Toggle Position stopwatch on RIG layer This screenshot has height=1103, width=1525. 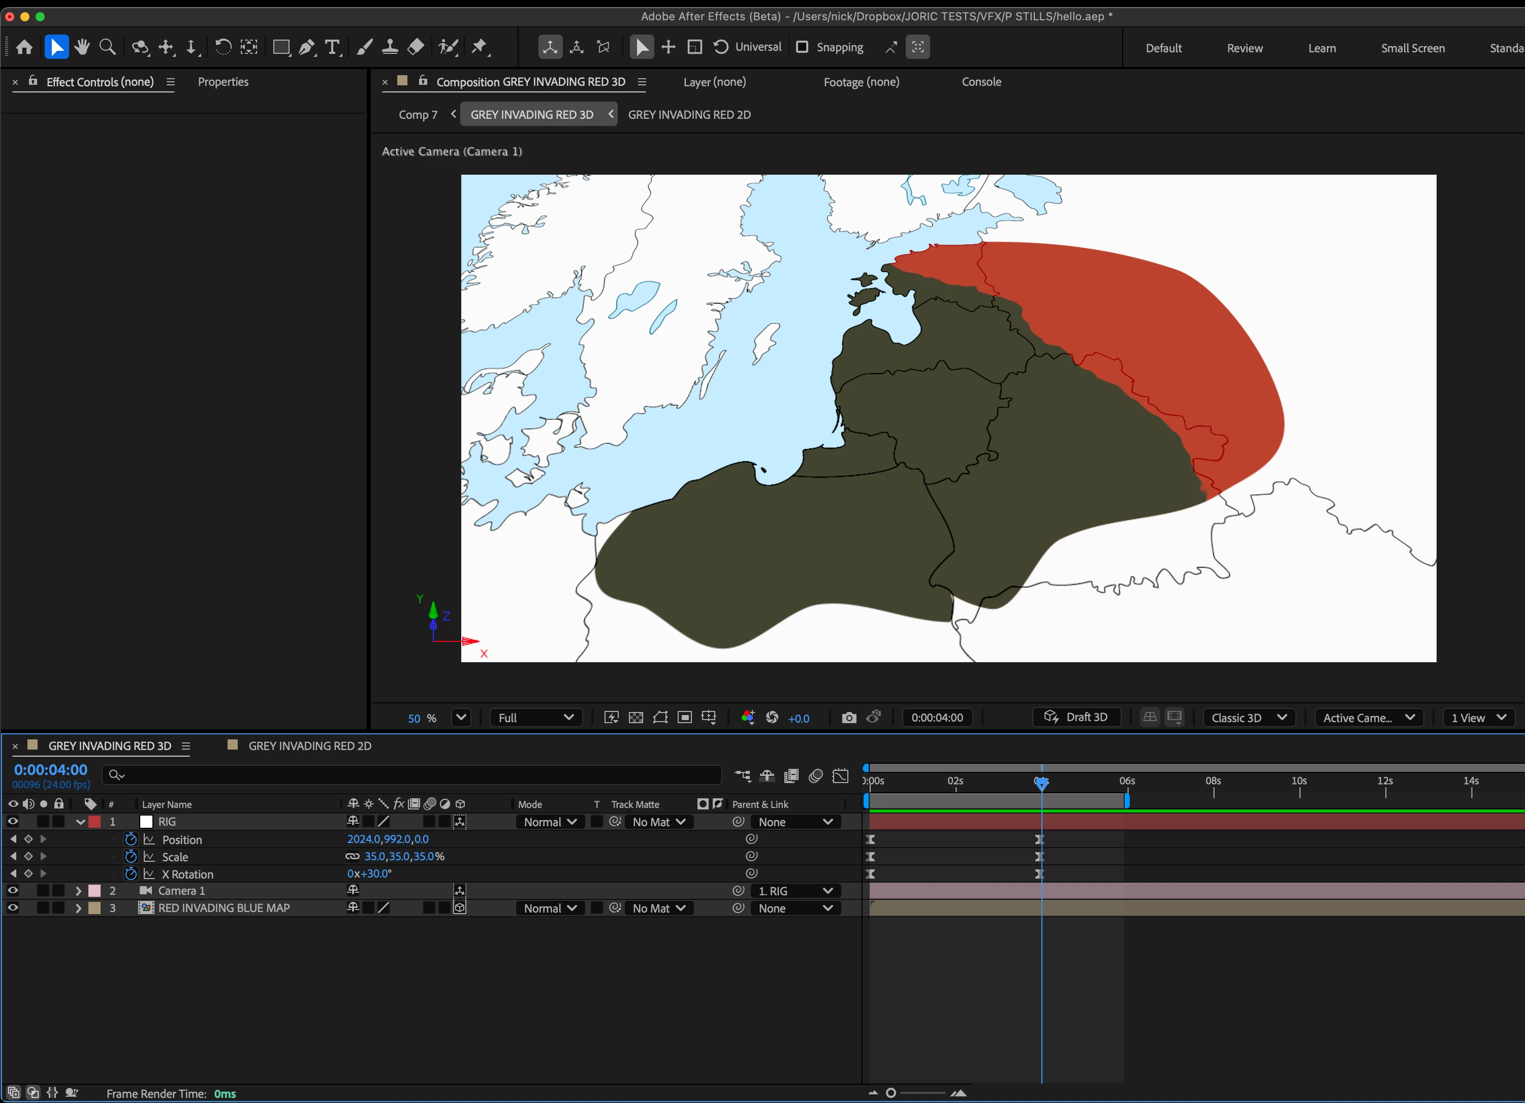pyautogui.click(x=131, y=839)
